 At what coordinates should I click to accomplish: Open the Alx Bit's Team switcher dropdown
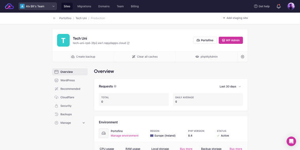coord(37,6)
